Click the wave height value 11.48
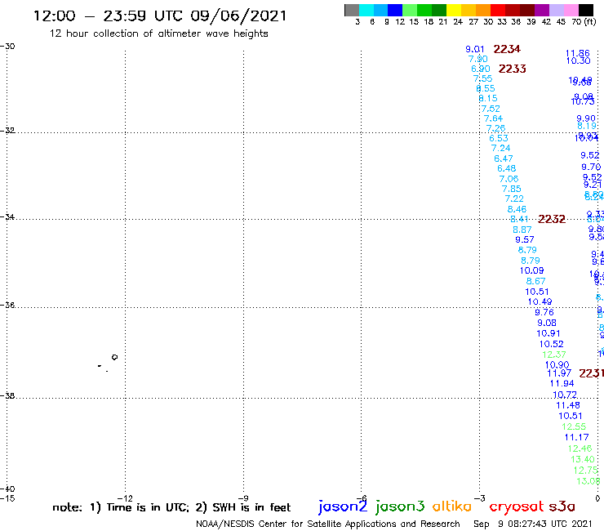This screenshot has height=531, width=604. (568, 405)
